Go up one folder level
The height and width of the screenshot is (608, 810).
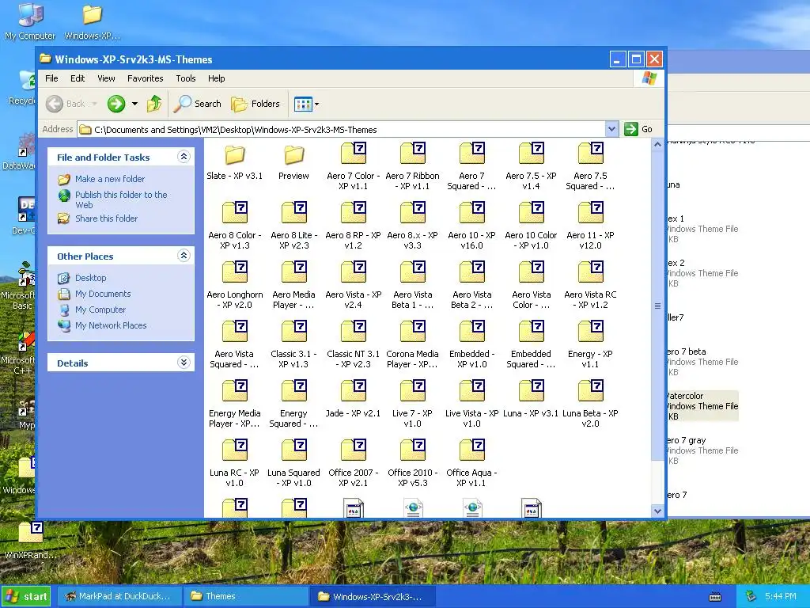(x=154, y=104)
